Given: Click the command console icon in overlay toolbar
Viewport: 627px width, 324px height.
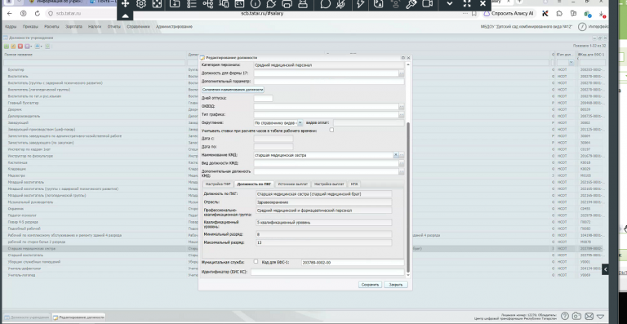Looking at the screenshot, I should click(x=238, y=4).
